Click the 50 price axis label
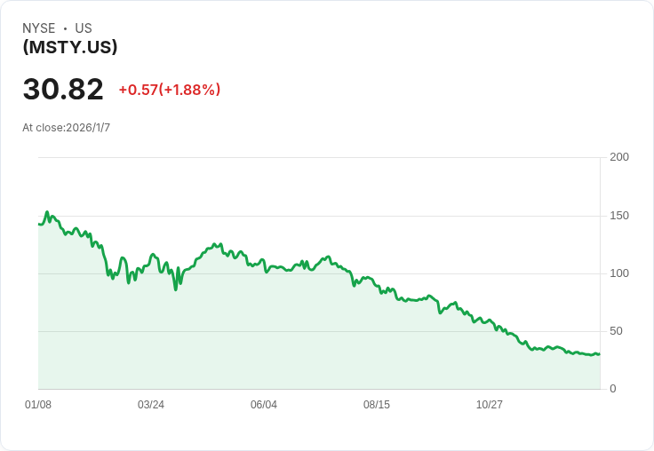 [616, 331]
